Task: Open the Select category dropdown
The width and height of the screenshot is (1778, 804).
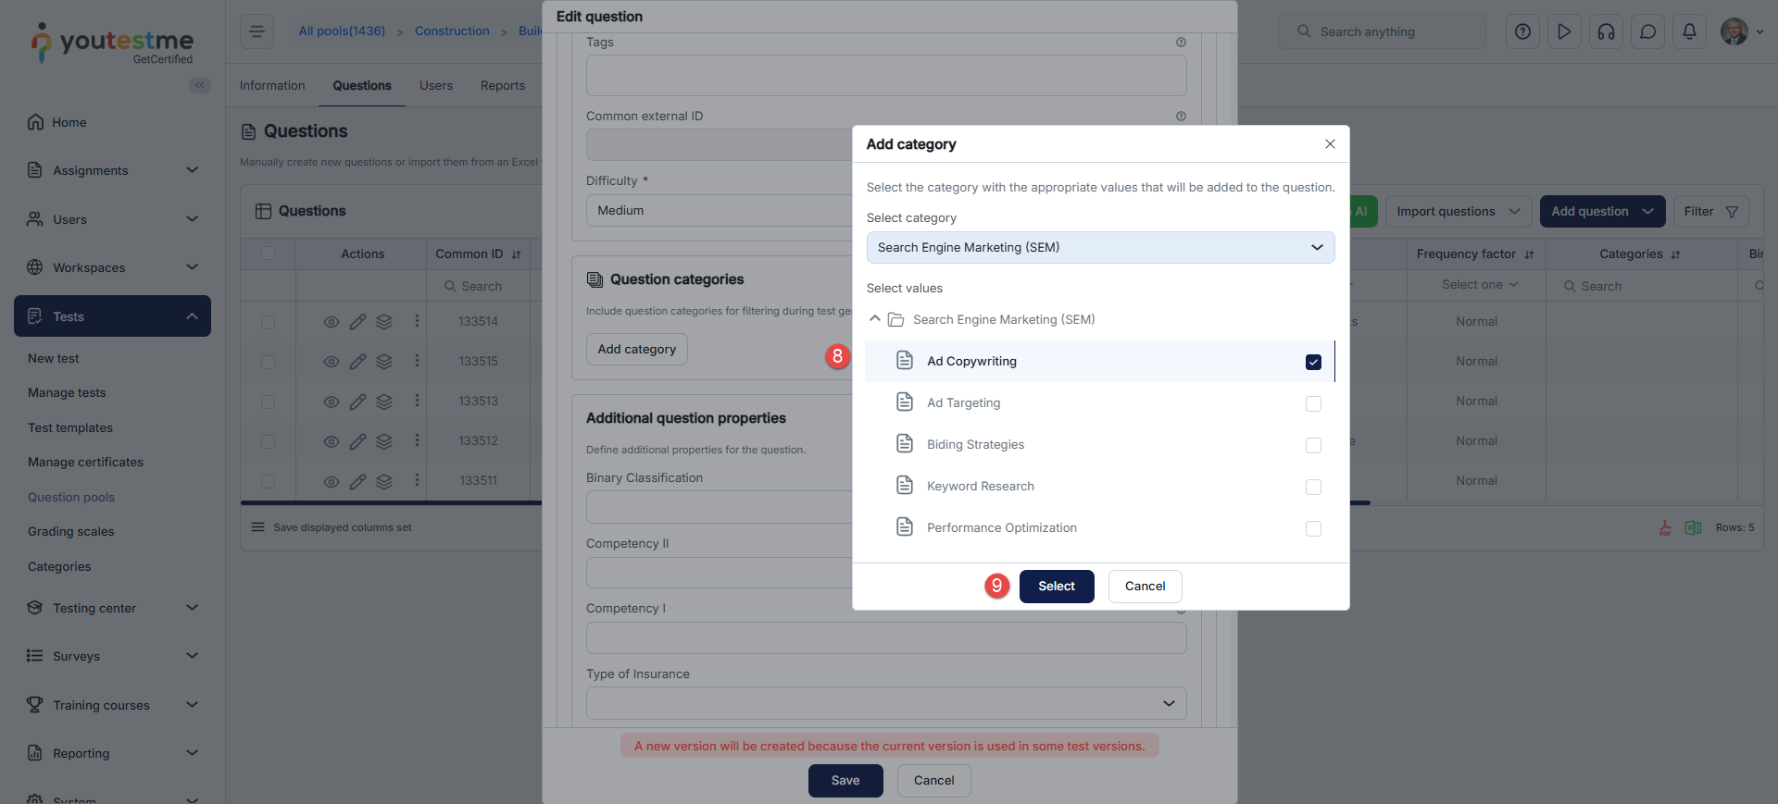Action: [1100, 247]
